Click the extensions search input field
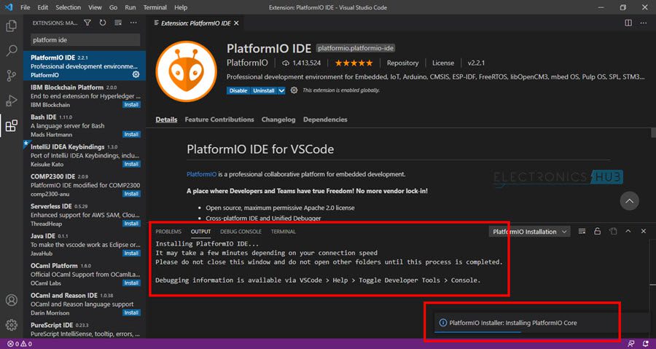This screenshot has height=349, width=656. click(85, 40)
